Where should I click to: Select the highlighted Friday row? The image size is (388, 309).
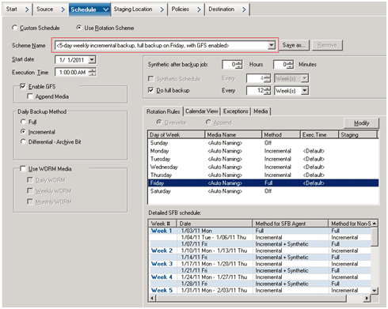(x=263, y=183)
